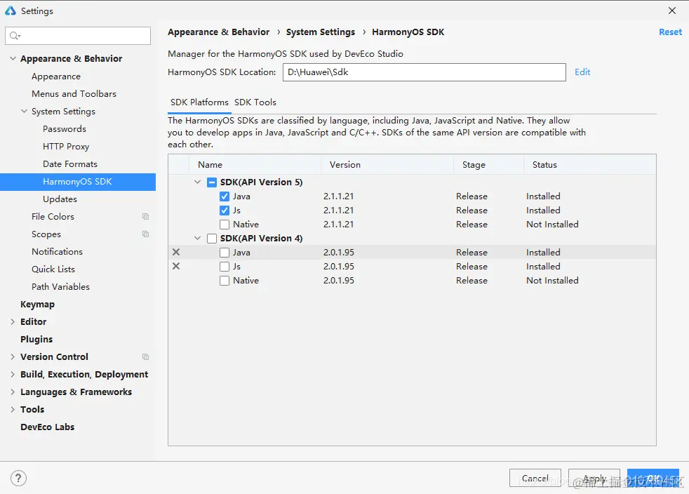Click the X delete mark on API 4 Java row

[176, 253]
